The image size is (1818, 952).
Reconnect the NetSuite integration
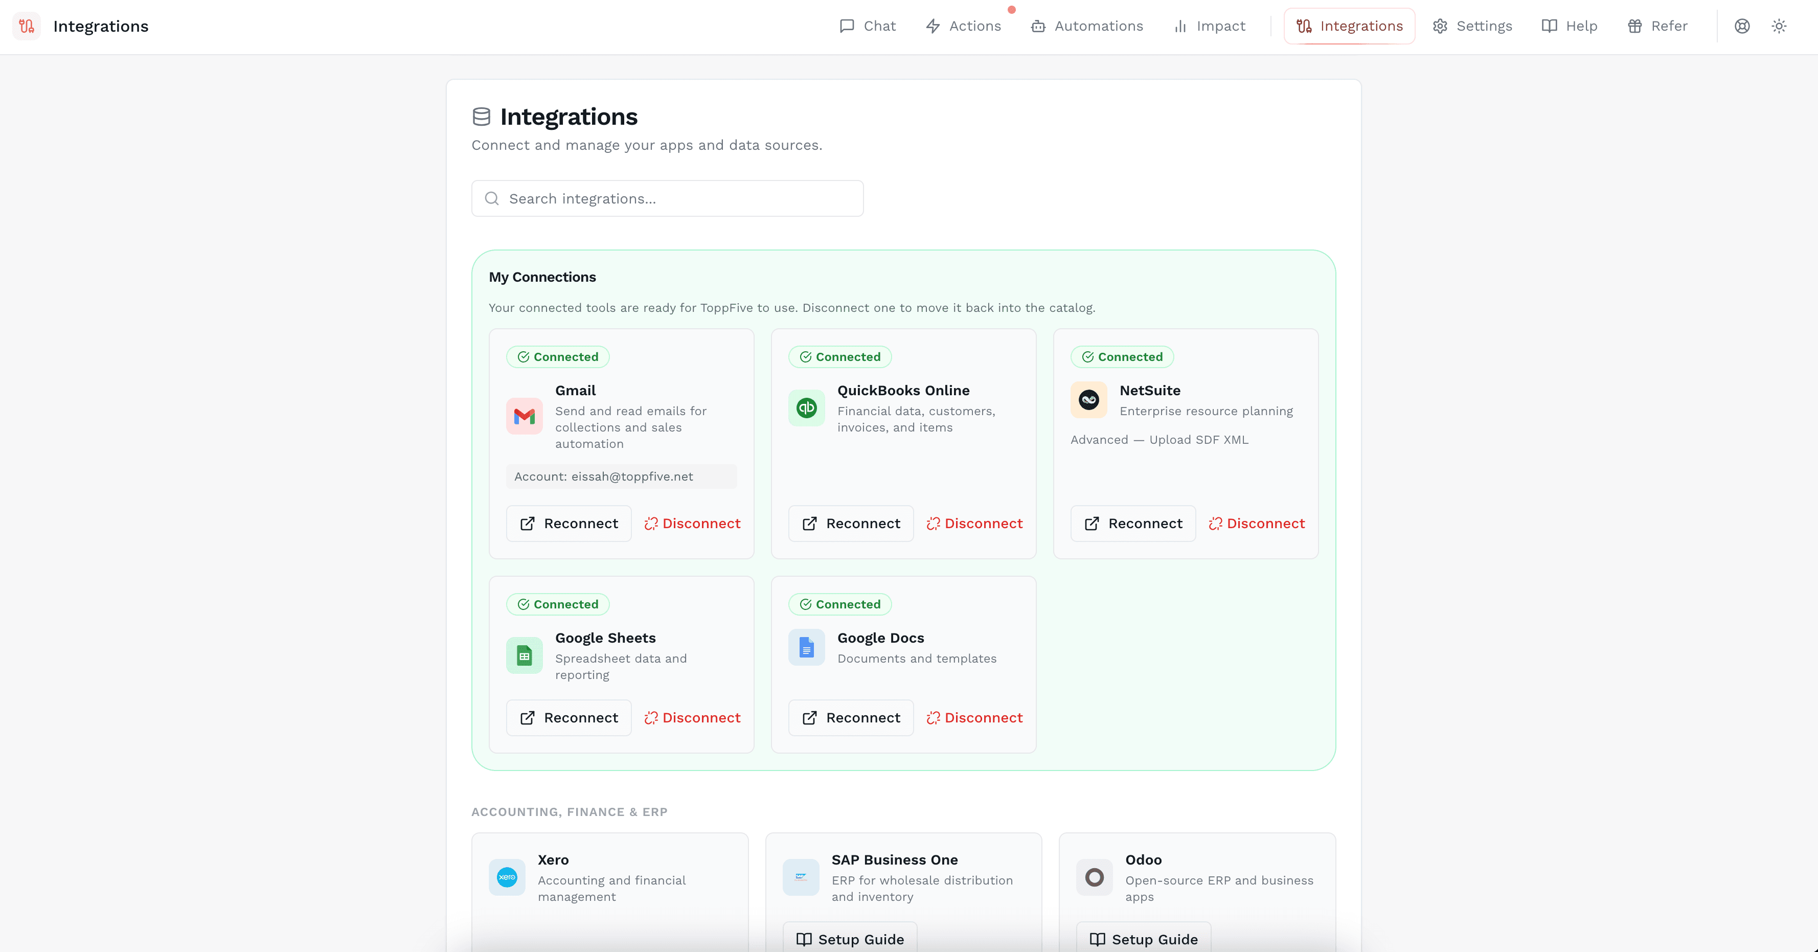[x=1133, y=524]
